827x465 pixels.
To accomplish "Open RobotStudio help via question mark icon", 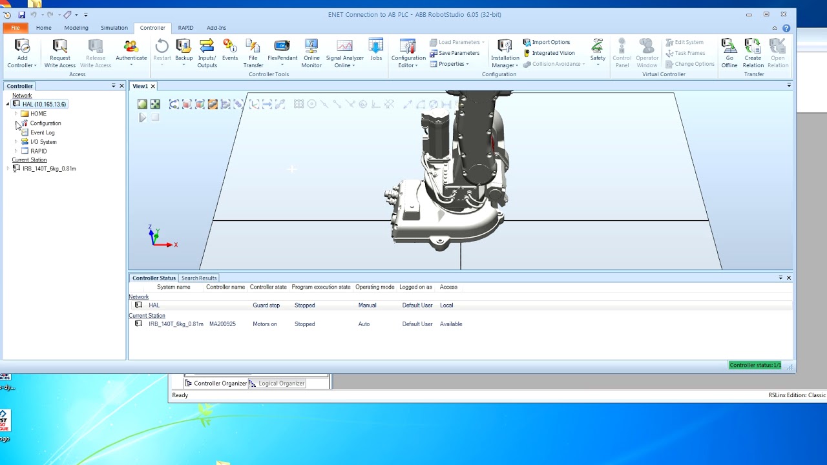I will click(786, 28).
